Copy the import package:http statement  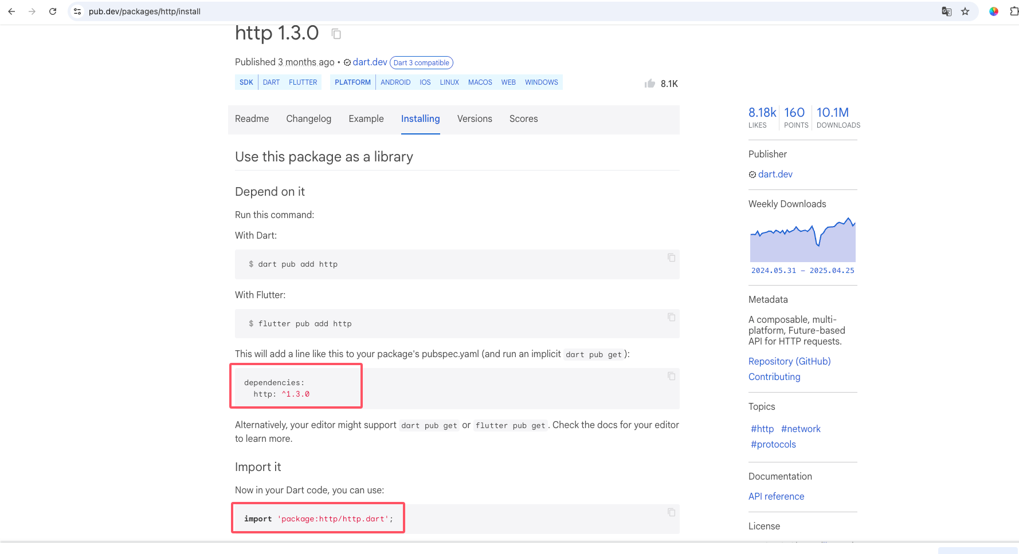point(671,512)
